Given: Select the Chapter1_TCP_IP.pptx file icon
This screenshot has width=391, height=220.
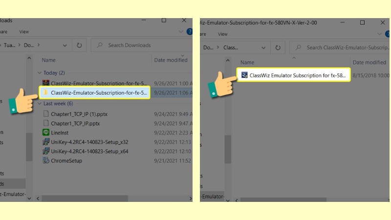Looking at the screenshot, I should pyautogui.click(x=46, y=123).
